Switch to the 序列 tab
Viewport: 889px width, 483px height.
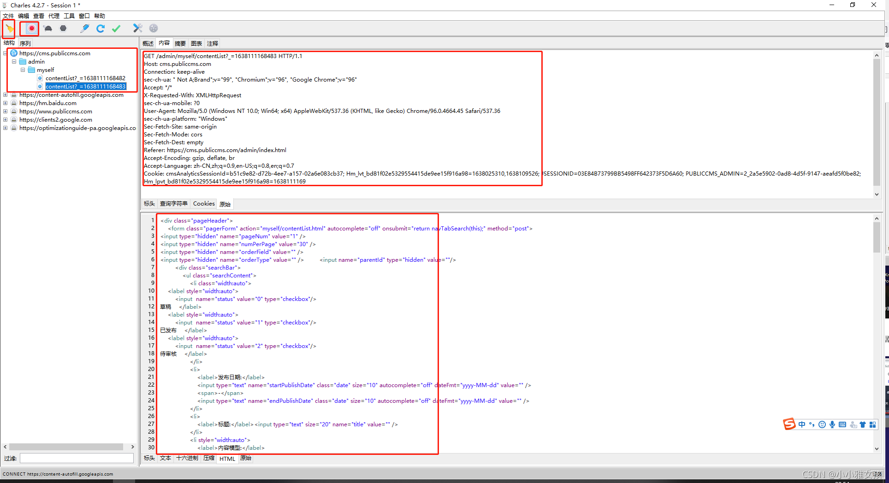click(x=25, y=43)
